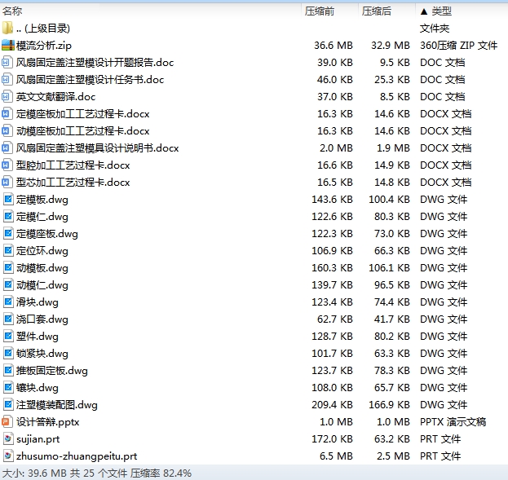
Task: Select file name 型腔加工工艺过程卡.docx
Action: pyautogui.click(x=73, y=165)
